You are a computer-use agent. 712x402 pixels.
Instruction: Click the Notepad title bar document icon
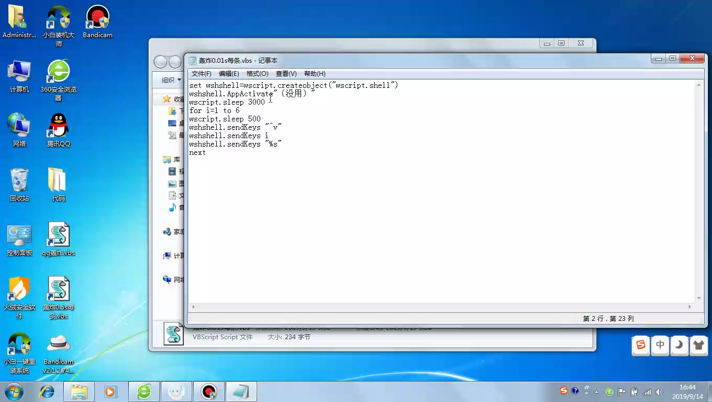point(192,60)
